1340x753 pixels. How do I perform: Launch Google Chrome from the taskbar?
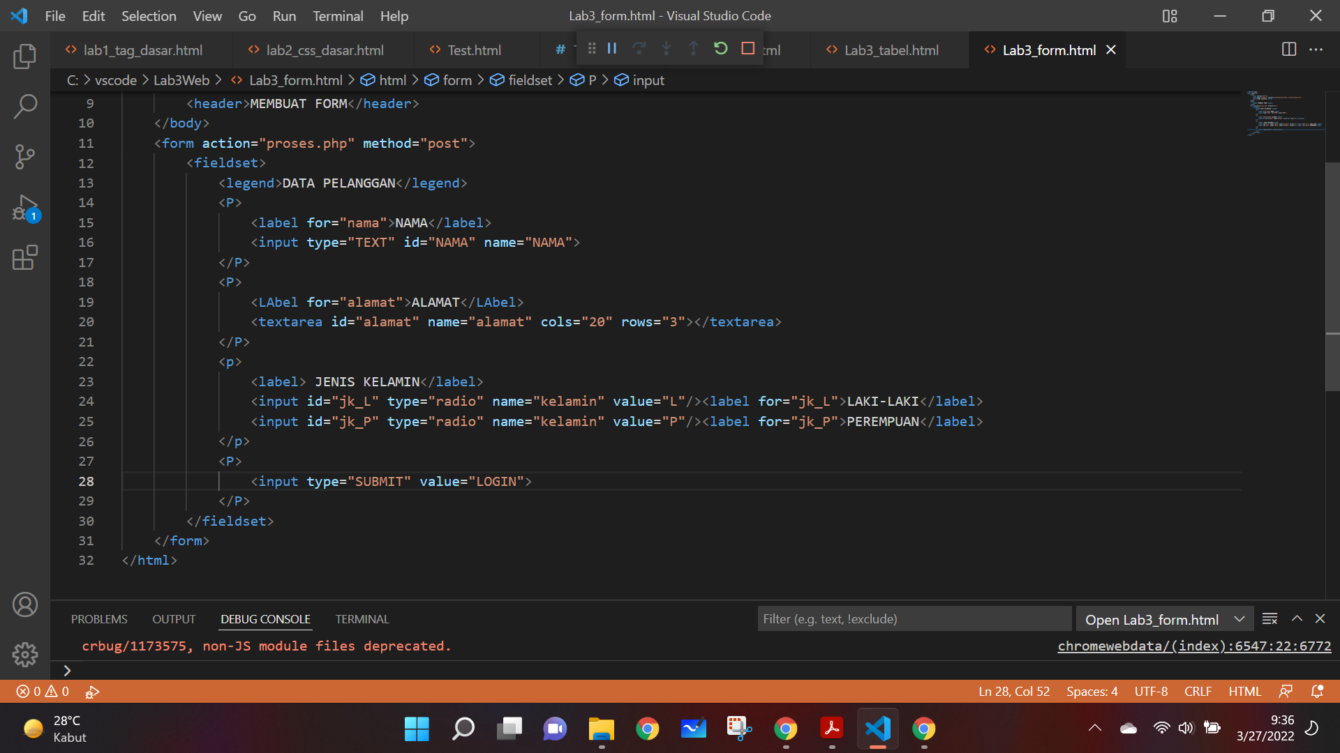click(648, 728)
